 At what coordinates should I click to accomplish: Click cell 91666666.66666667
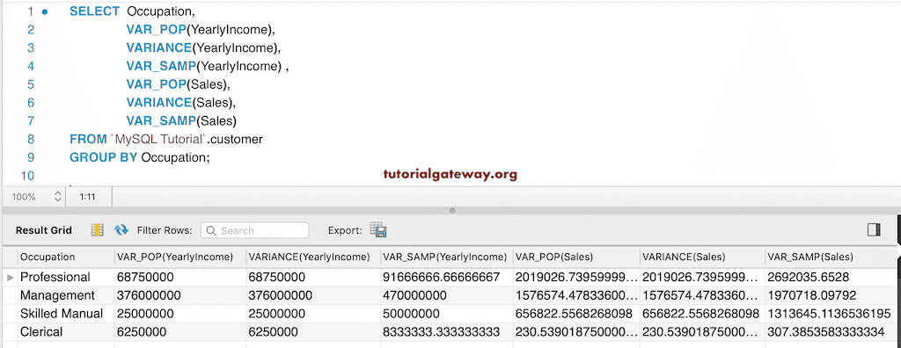[446, 278]
